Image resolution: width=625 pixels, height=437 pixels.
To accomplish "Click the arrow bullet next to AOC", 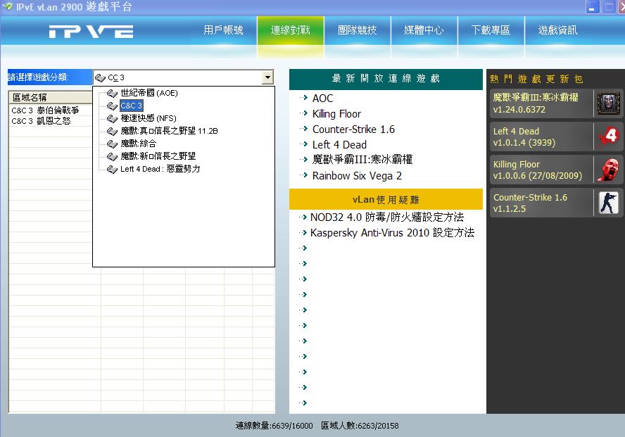I will click(x=304, y=98).
